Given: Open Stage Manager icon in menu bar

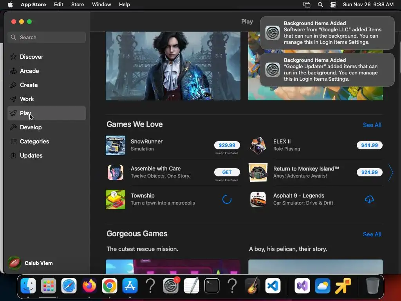Looking at the screenshot, I should [307, 5].
